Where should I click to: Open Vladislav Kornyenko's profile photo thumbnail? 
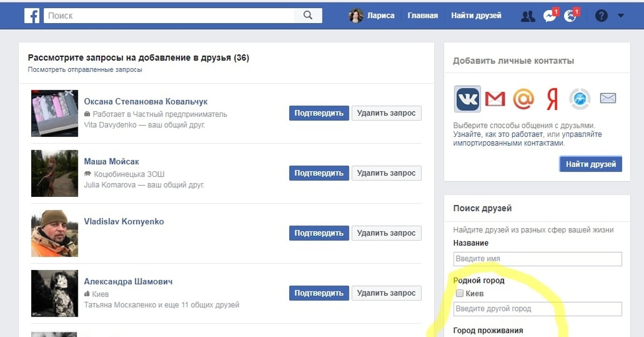(x=55, y=233)
